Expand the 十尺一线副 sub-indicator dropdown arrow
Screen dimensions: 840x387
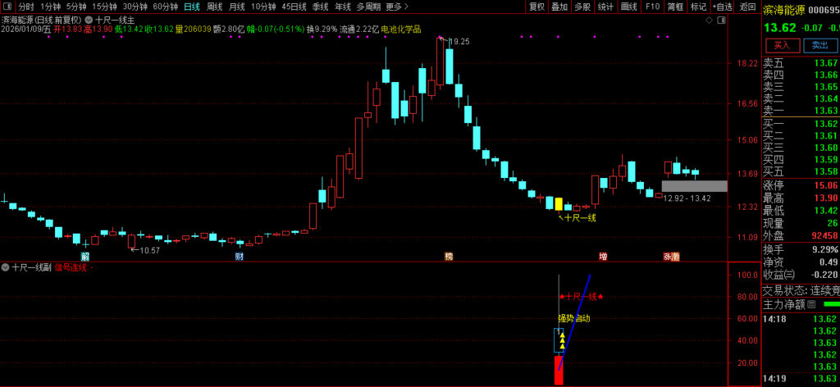(x=5, y=268)
